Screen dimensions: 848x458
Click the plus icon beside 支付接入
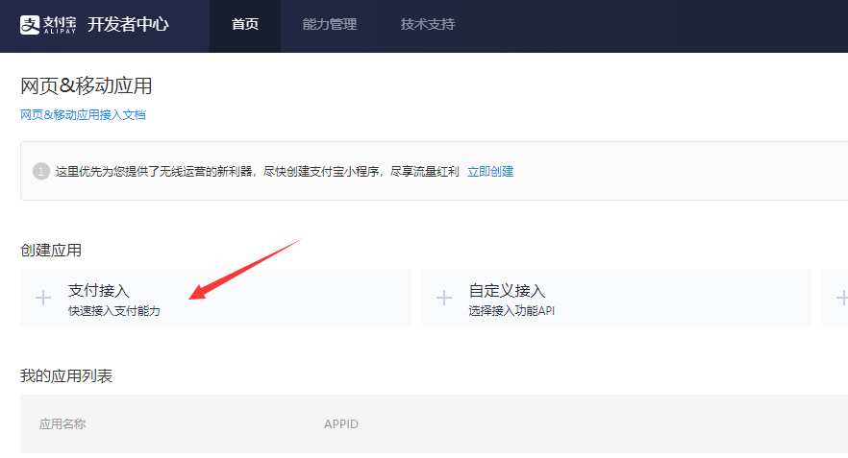pos(43,298)
